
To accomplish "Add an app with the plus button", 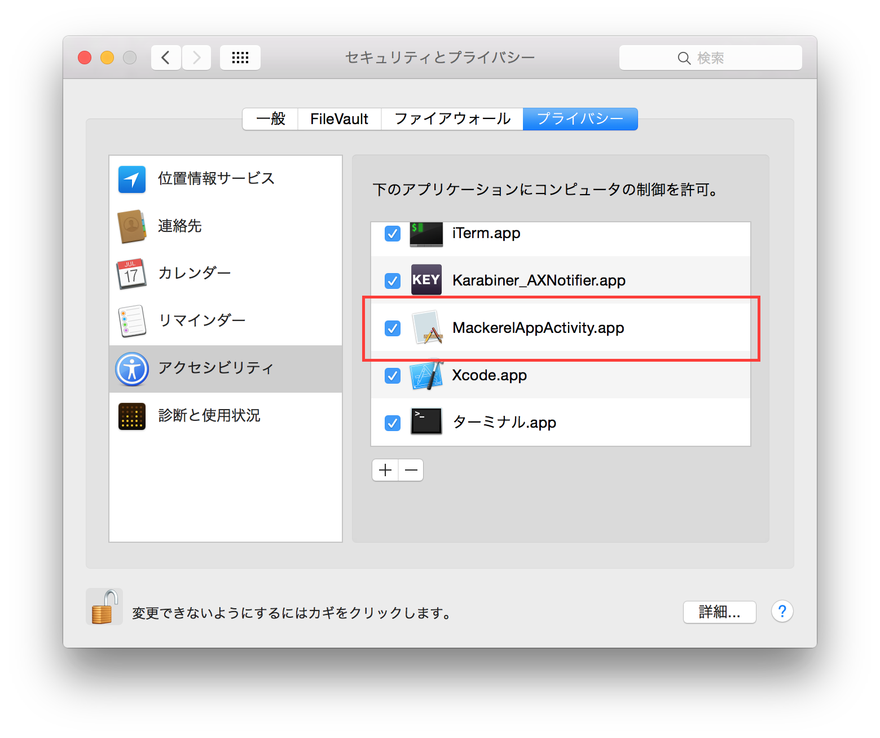I will [385, 470].
